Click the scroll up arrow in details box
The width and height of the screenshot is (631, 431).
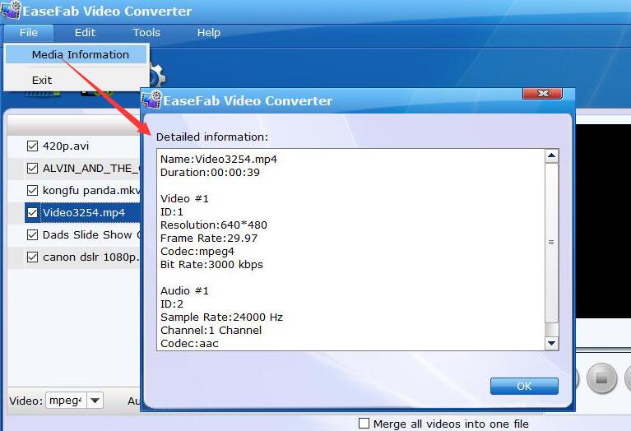(551, 155)
